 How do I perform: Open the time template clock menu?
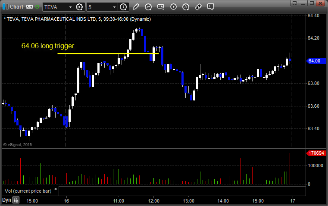[123, 7]
